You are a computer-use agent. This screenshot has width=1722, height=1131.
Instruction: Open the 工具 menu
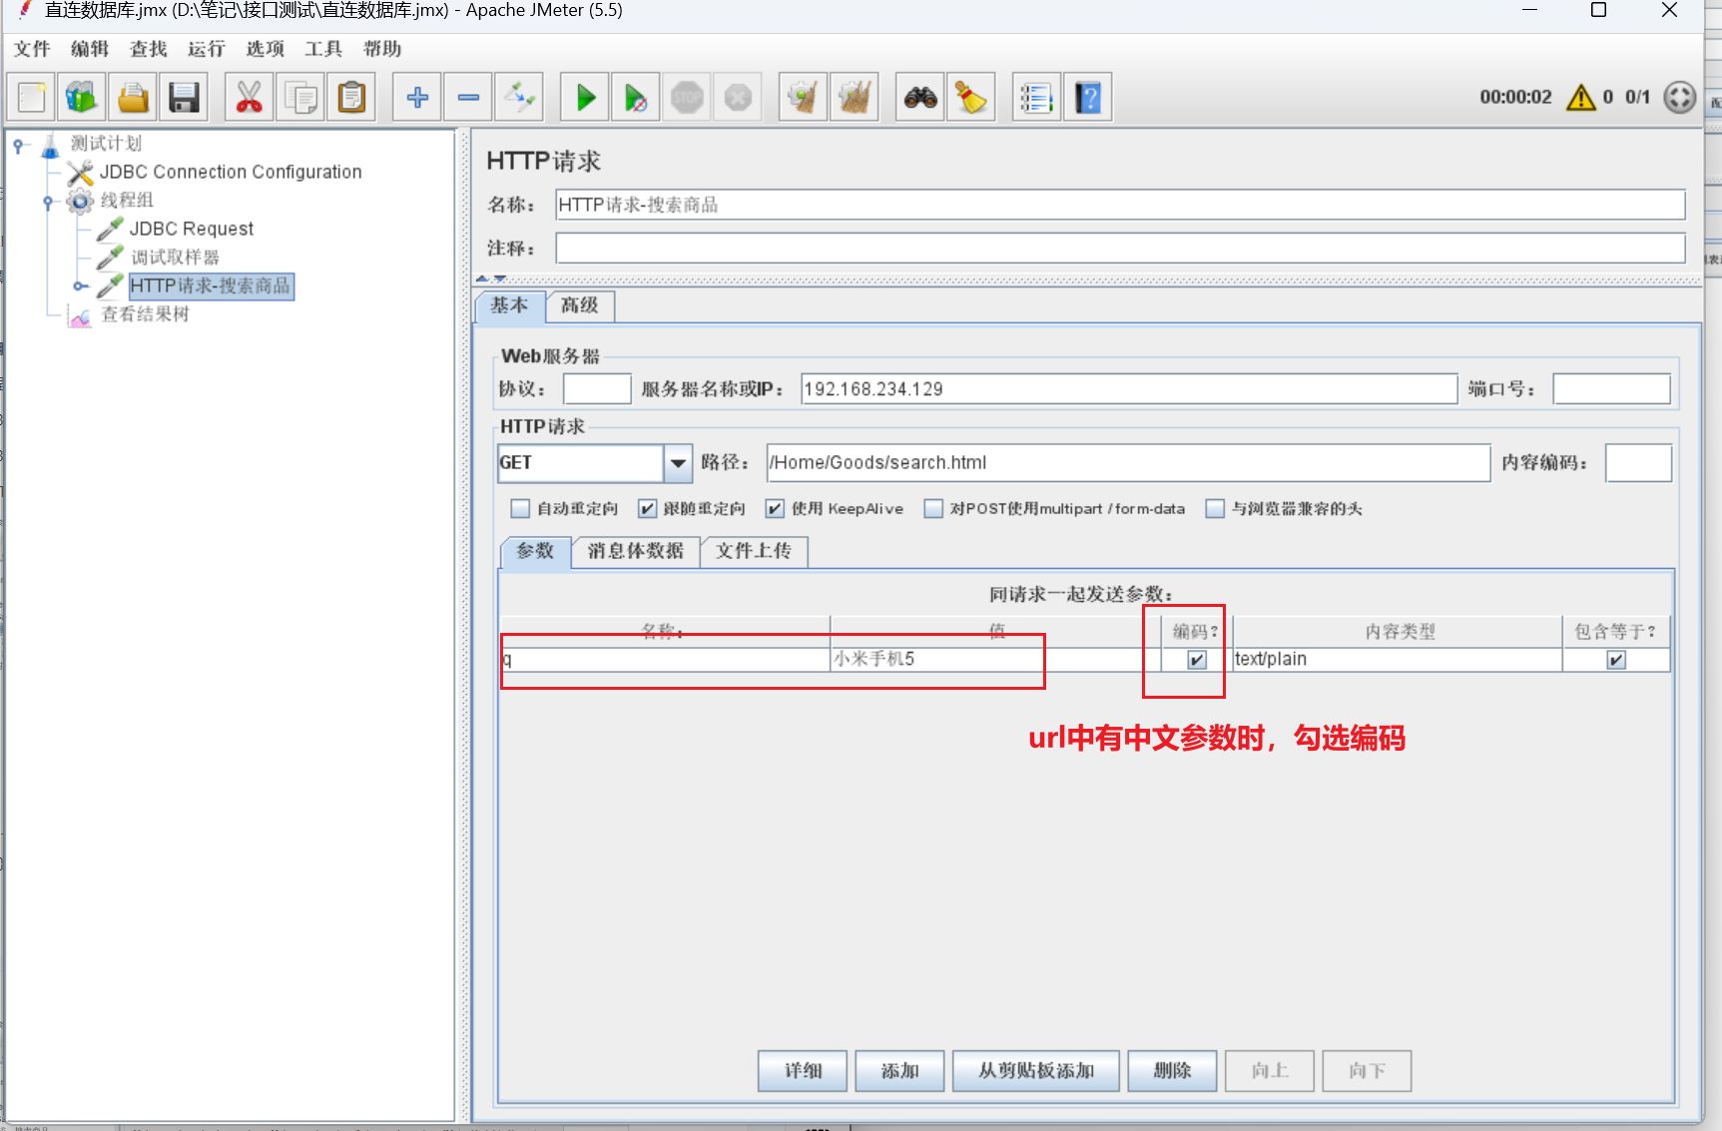323,49
